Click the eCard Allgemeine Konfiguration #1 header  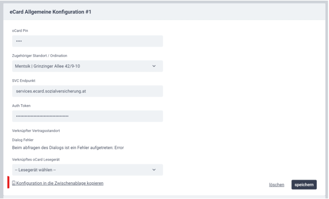click(x=50, y=12)
